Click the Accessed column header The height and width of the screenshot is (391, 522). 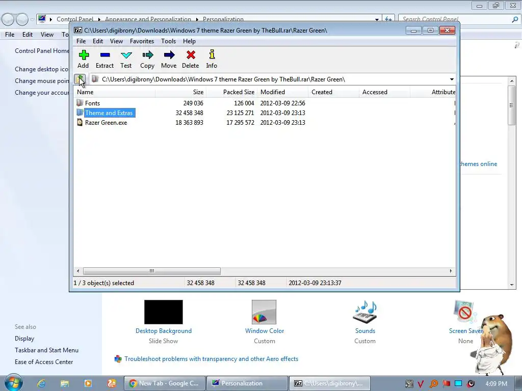(x=384, y=92)
